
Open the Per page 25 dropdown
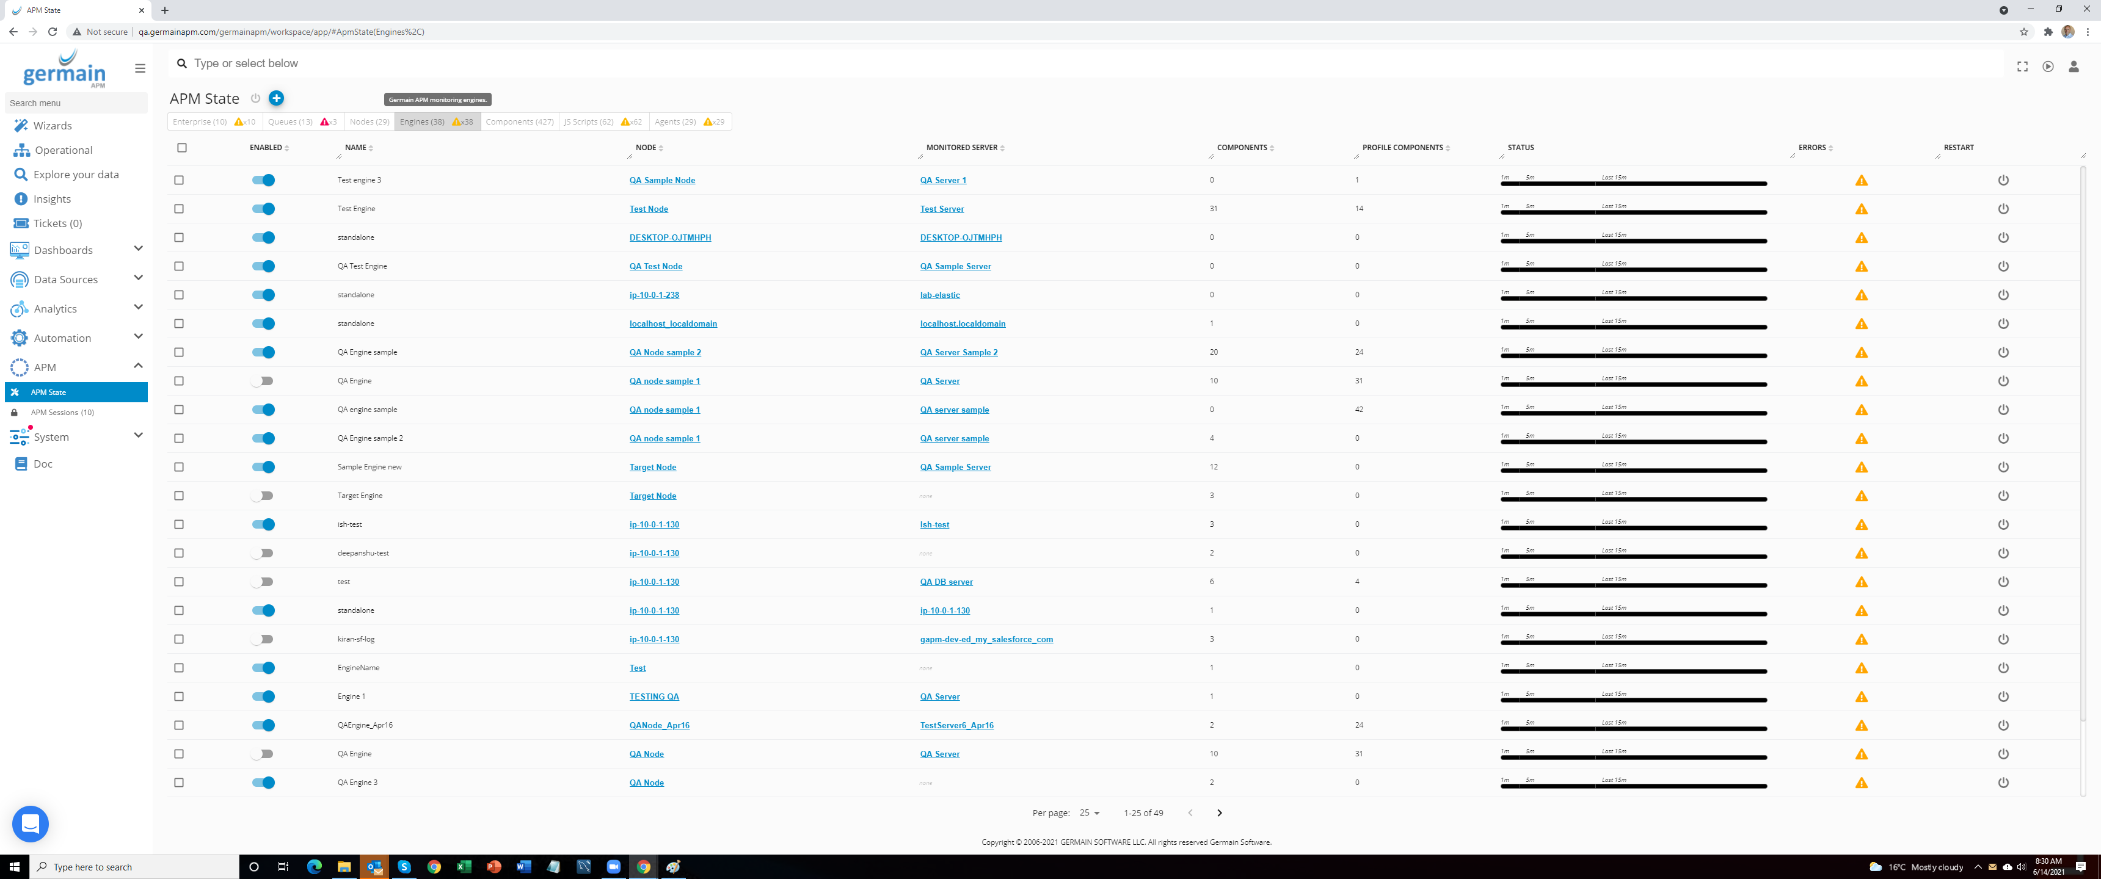point(1090,813)
